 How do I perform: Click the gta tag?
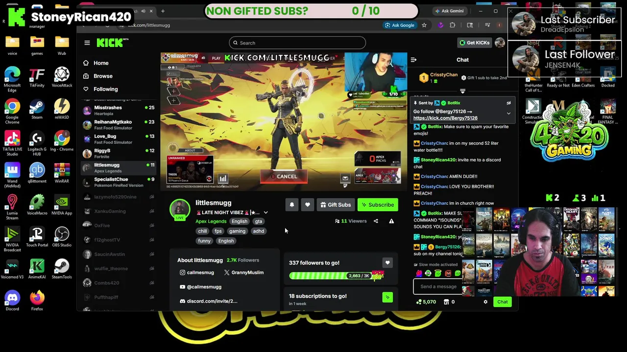click(x=258, y=221)
